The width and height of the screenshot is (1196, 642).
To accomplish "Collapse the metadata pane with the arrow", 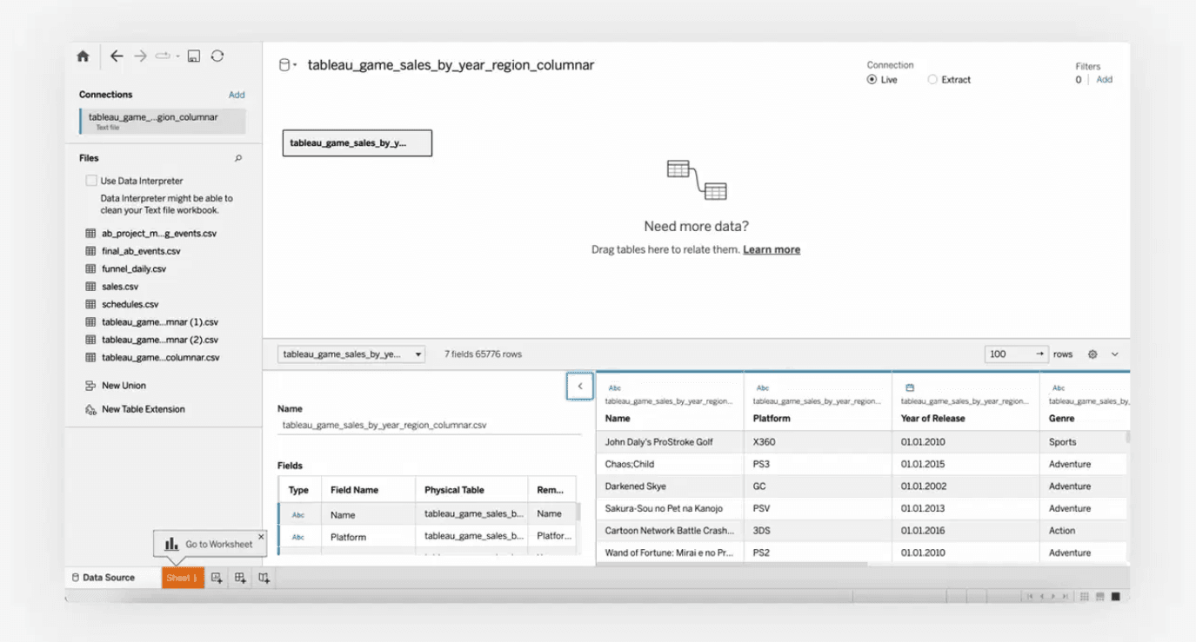I will click(x=580, y=387).
